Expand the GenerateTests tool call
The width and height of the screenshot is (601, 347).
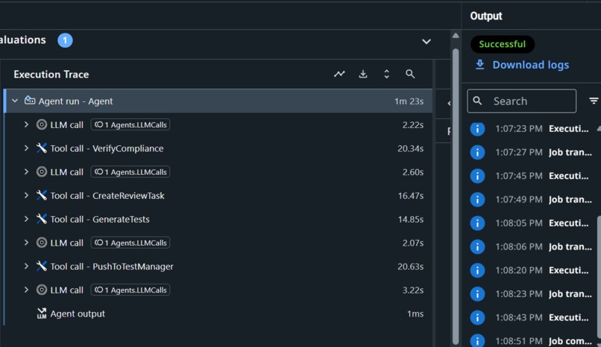point(26,219)
